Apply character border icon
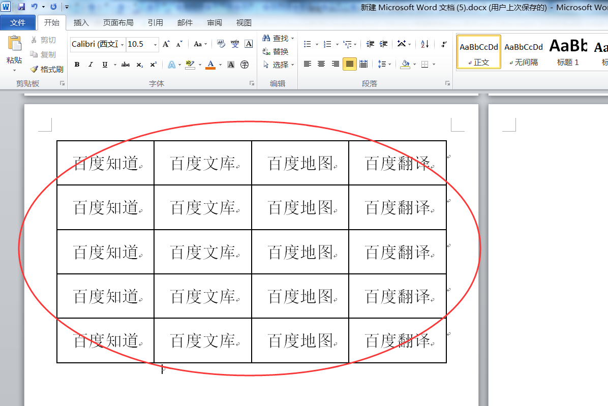 [x=249, y=44]
